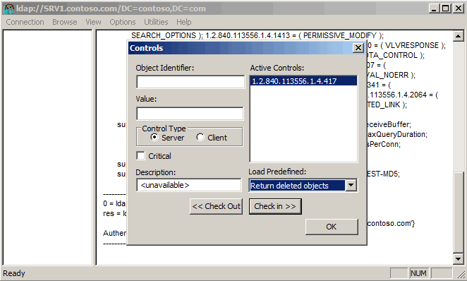
Task: Click the << Check Out button
Action: click(x=217, y=206)
